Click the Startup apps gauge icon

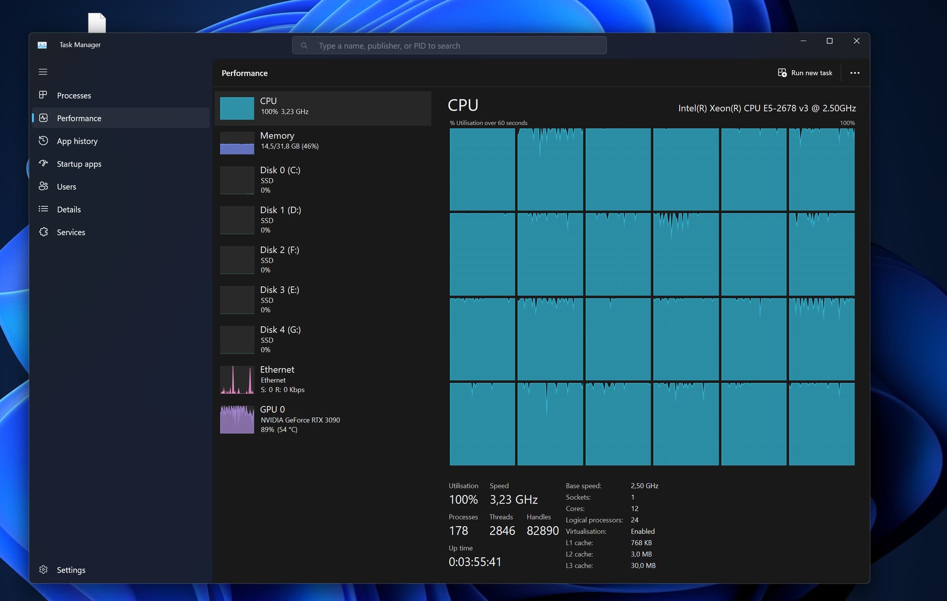(43, 164)
